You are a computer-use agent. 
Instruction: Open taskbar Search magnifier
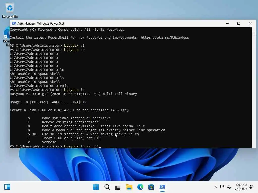tap(107, 187)
